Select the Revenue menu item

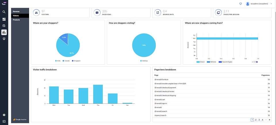coord(16,11)
